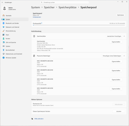Viewport: 129px width, 126px height.
Task: Open the Bluetooth und Geräte icon
Action: pos(3,23)
